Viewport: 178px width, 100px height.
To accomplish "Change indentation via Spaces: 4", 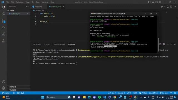I will pos(121,93).
